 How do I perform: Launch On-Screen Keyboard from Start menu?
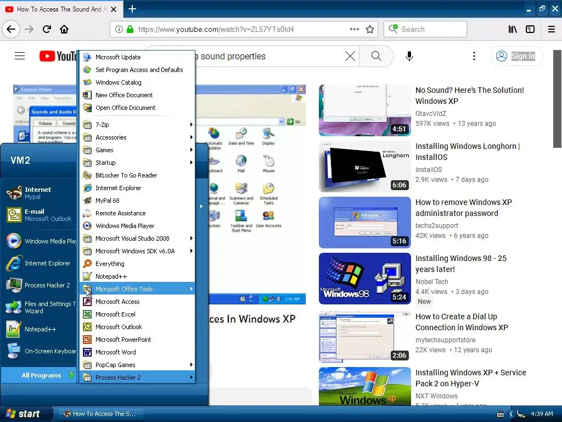coord(40,351)
